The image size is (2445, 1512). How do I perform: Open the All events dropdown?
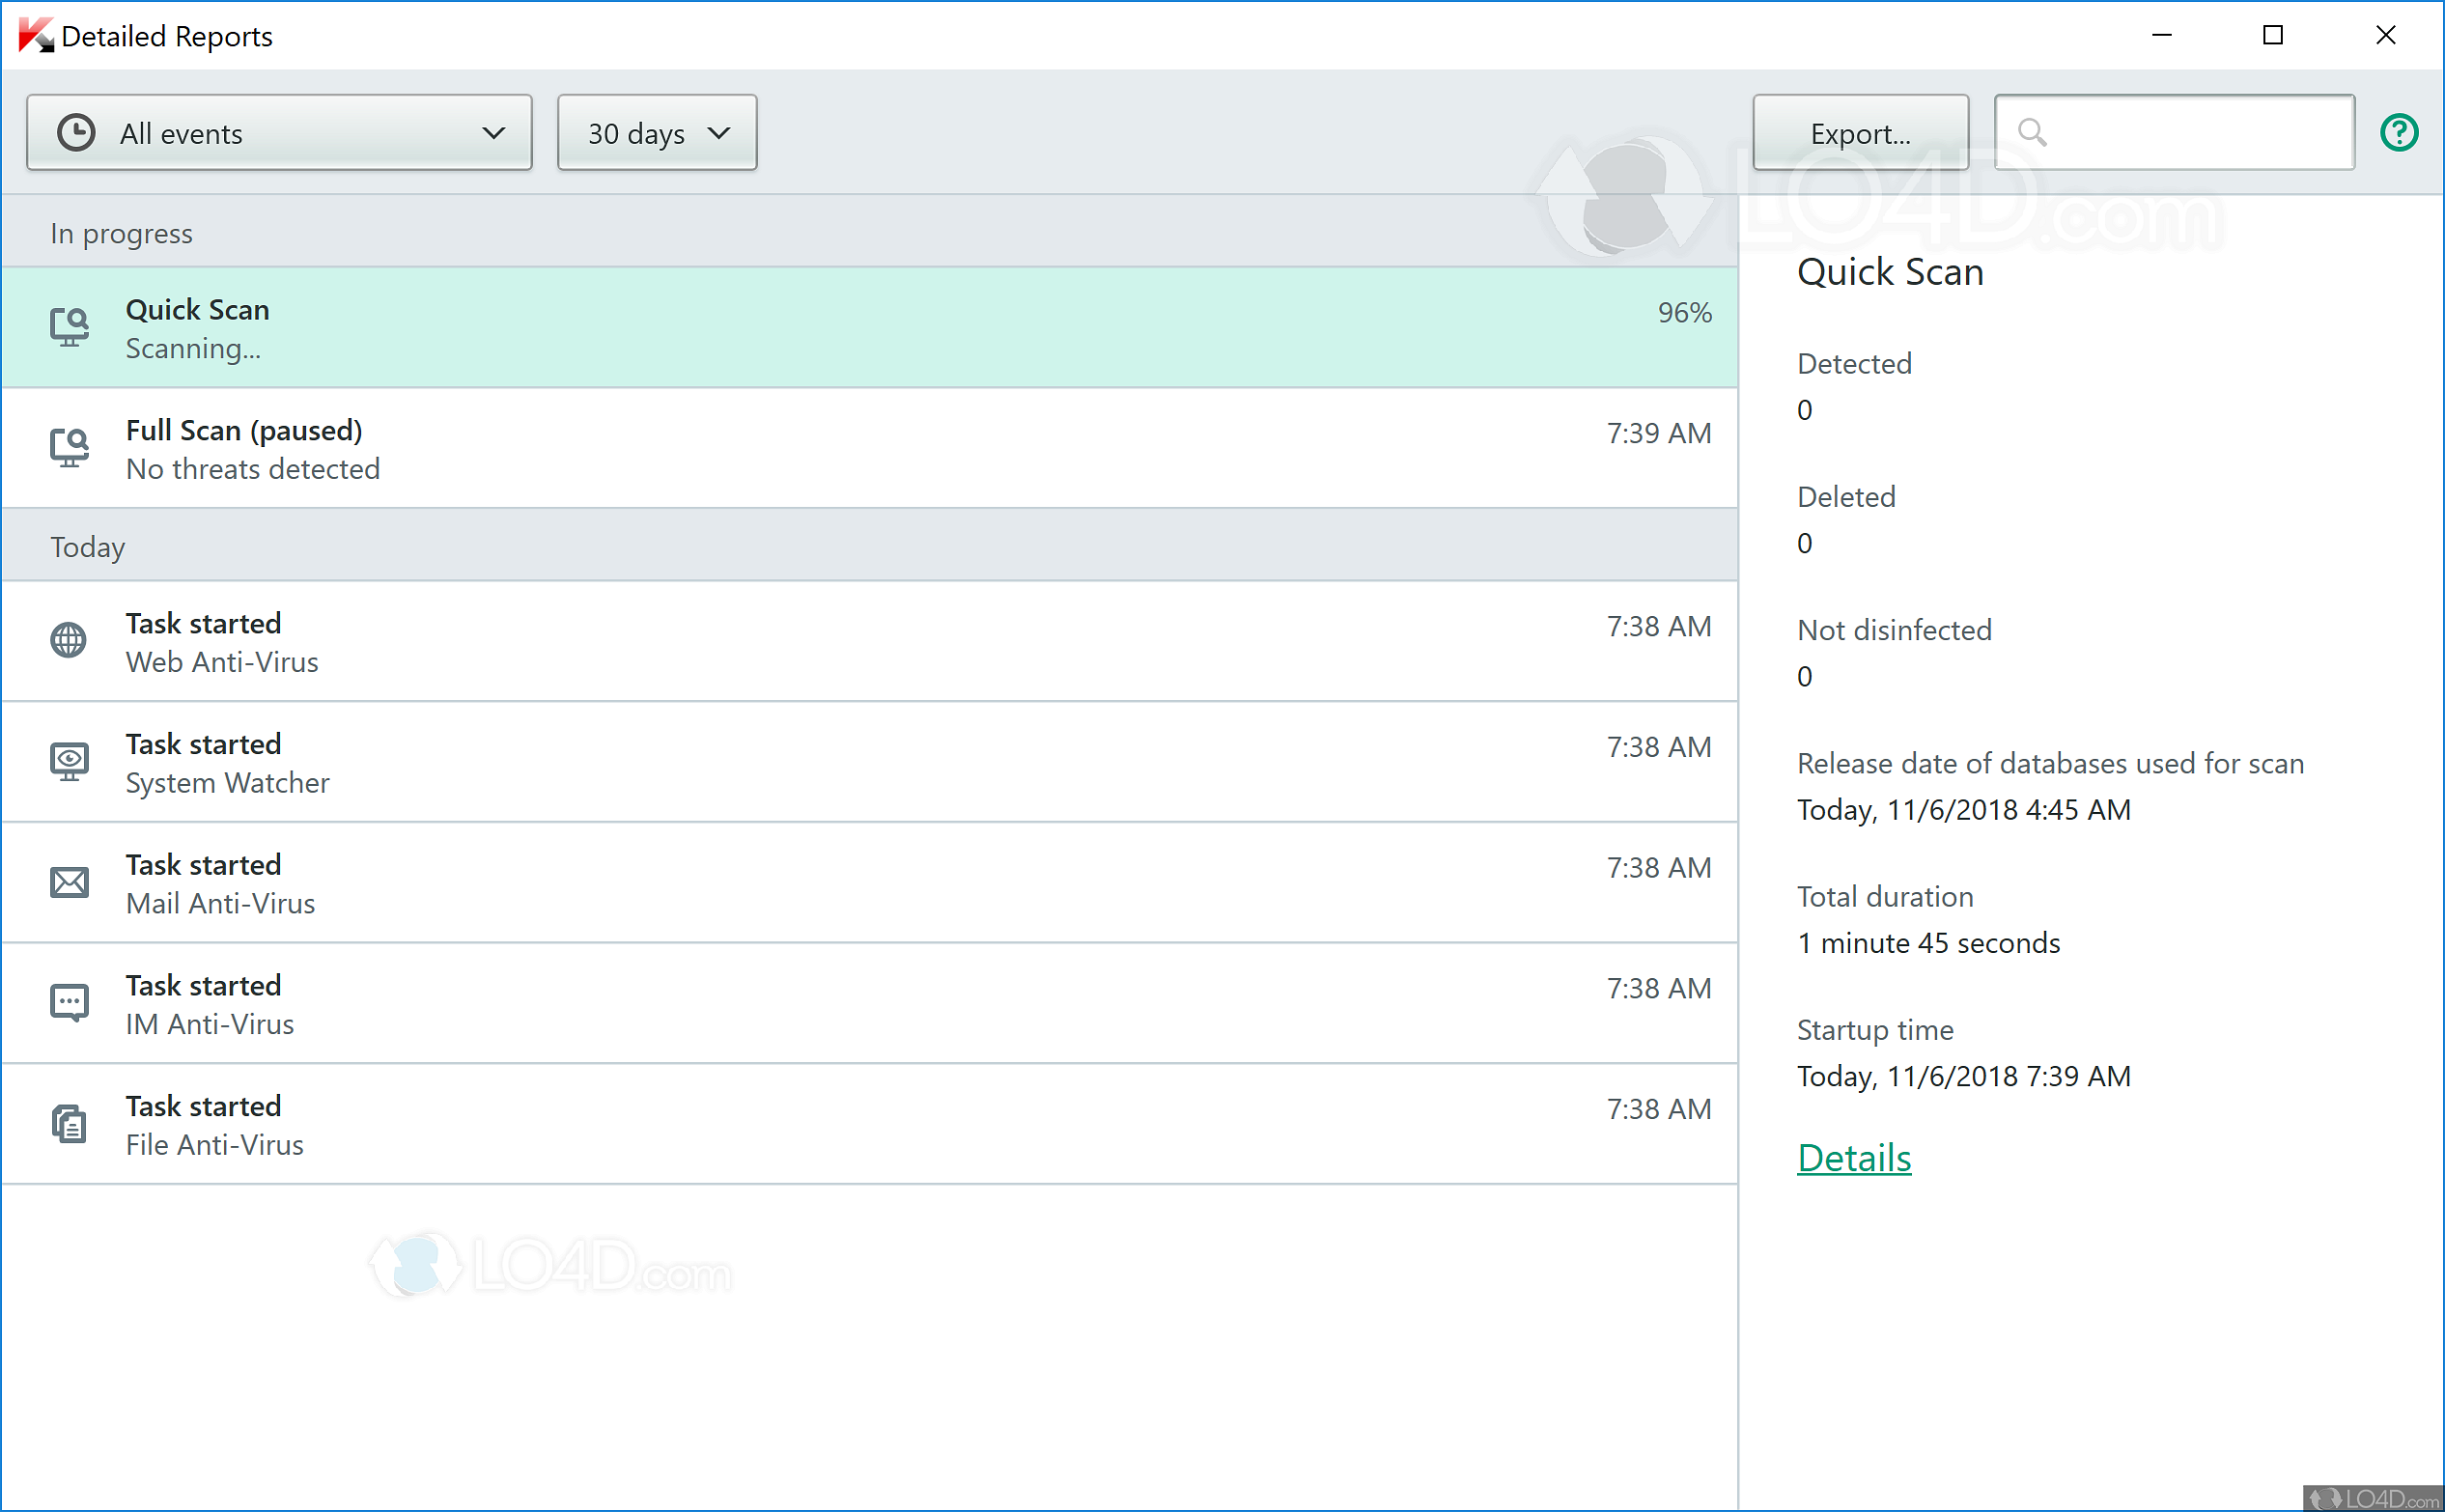[x=279, y=133]
